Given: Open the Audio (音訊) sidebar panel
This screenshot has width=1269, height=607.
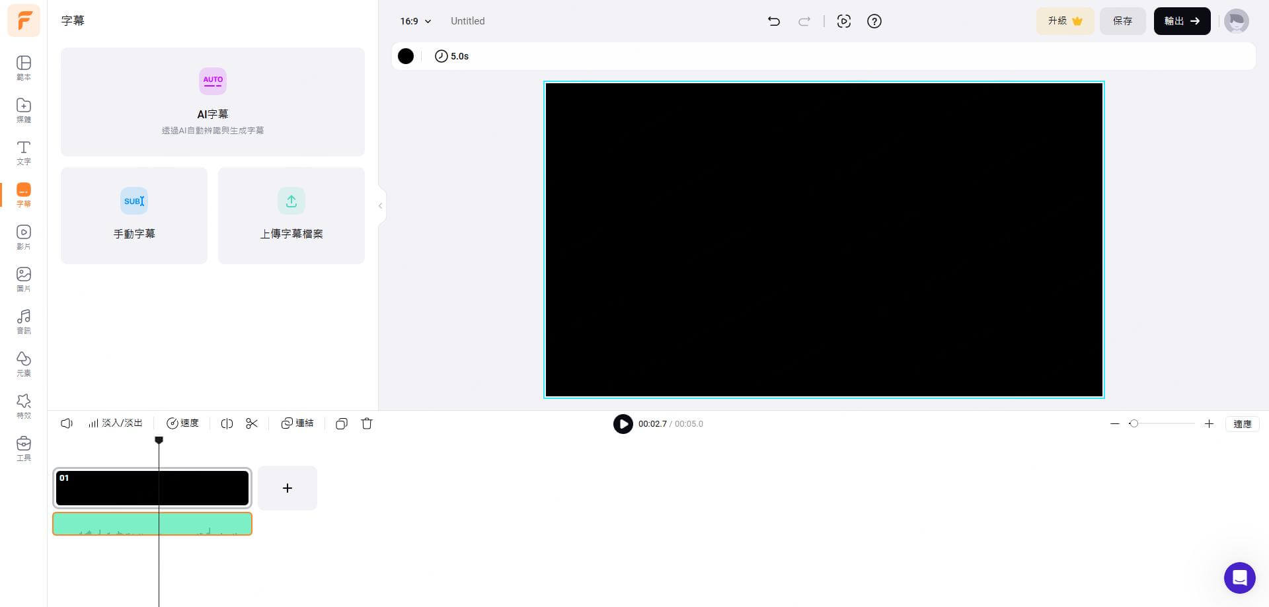Looking at the screenshot, I should tap(24, 322).
